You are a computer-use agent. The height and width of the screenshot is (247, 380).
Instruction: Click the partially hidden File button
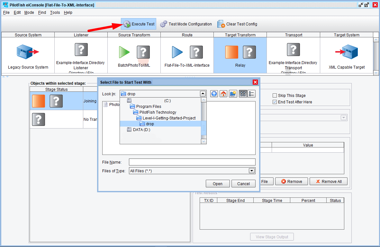coord(267,181)
